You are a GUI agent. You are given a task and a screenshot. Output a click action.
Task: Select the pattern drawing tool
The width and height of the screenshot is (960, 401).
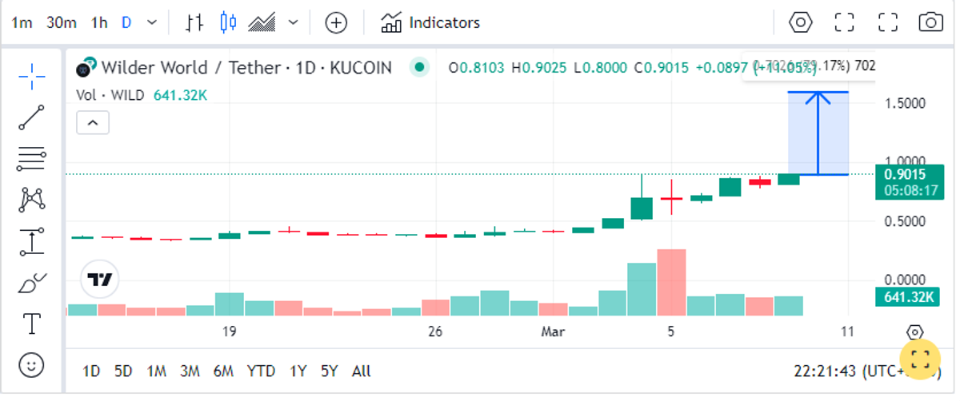[31, 199]
